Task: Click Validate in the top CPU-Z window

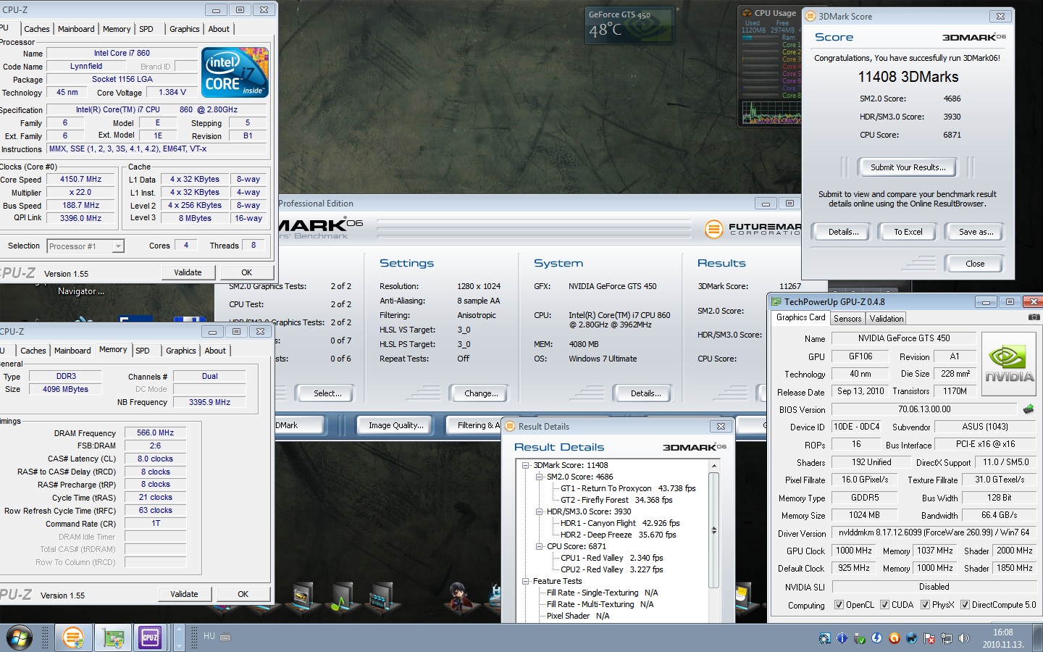Action: pos(188,272)
